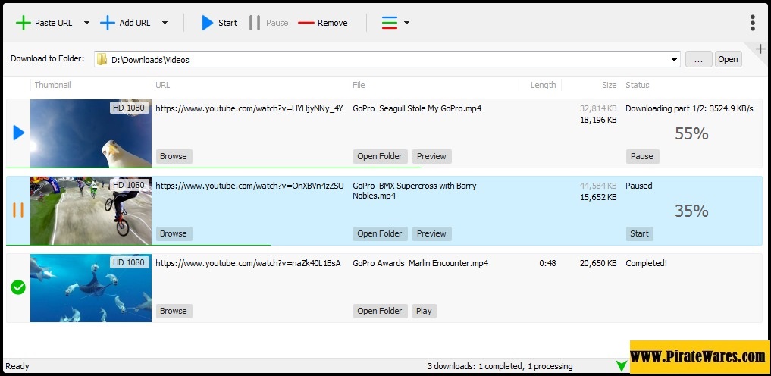The height and width of the screenshot is (376, 771).
Task: Click Play for Marlin Encounter video
Action: [x=423, y=311]
